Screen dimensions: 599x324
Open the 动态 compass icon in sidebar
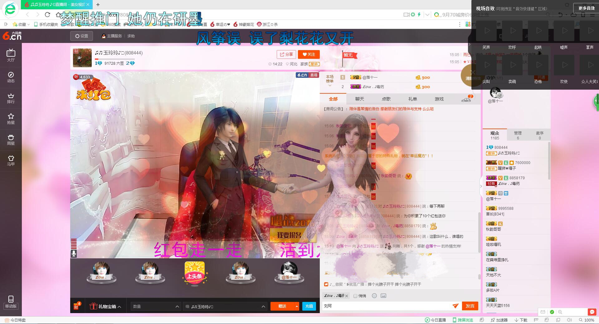(x=11, y=77)
